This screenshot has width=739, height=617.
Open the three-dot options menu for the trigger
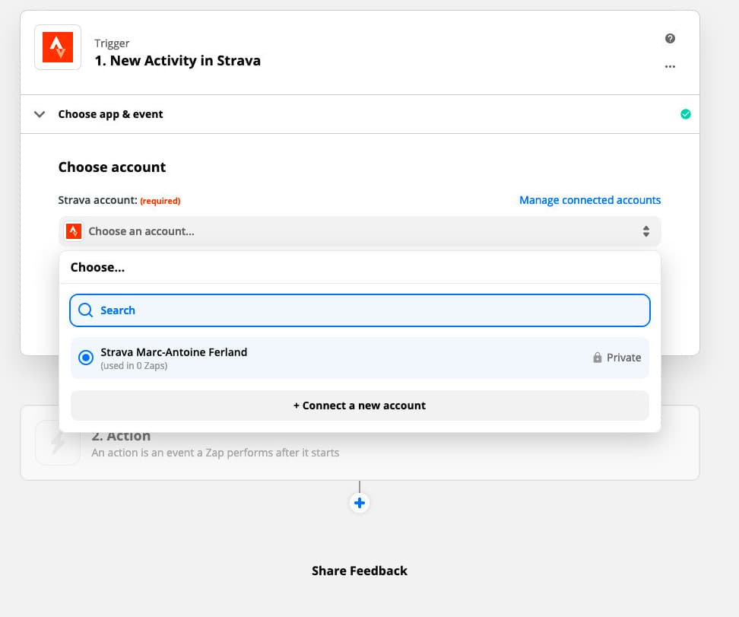(670, 66)
